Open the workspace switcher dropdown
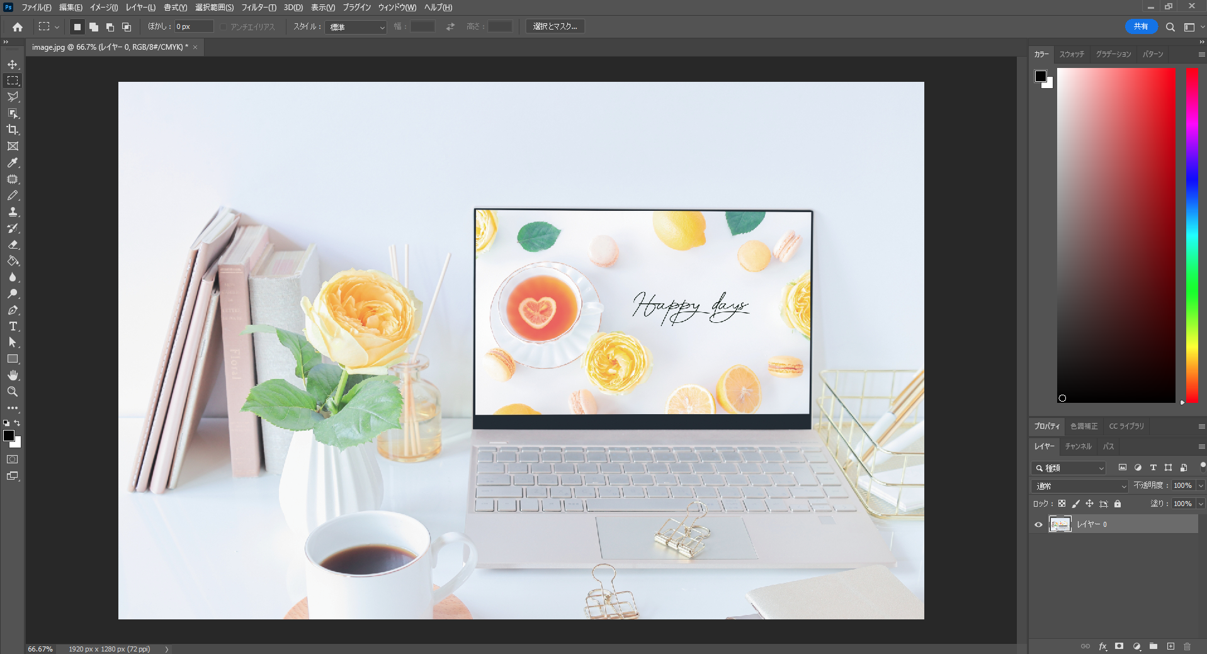 click(1194, 27)
